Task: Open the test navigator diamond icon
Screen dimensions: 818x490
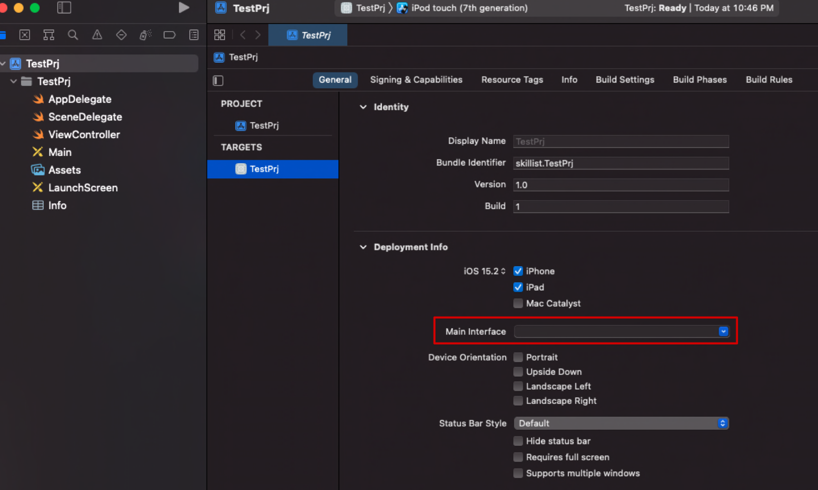Action: pyautogui.click(x=121, y=35)
